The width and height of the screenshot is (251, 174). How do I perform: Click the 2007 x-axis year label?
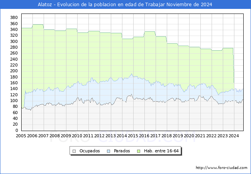tap(43, 136)
